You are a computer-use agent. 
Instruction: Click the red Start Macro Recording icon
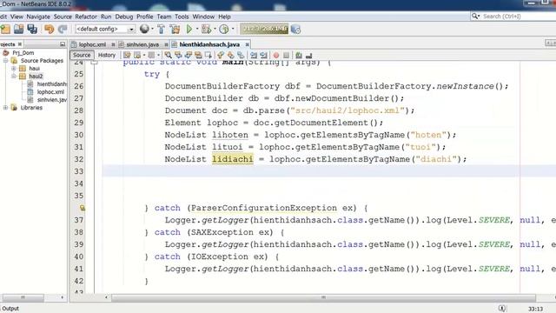276,55
